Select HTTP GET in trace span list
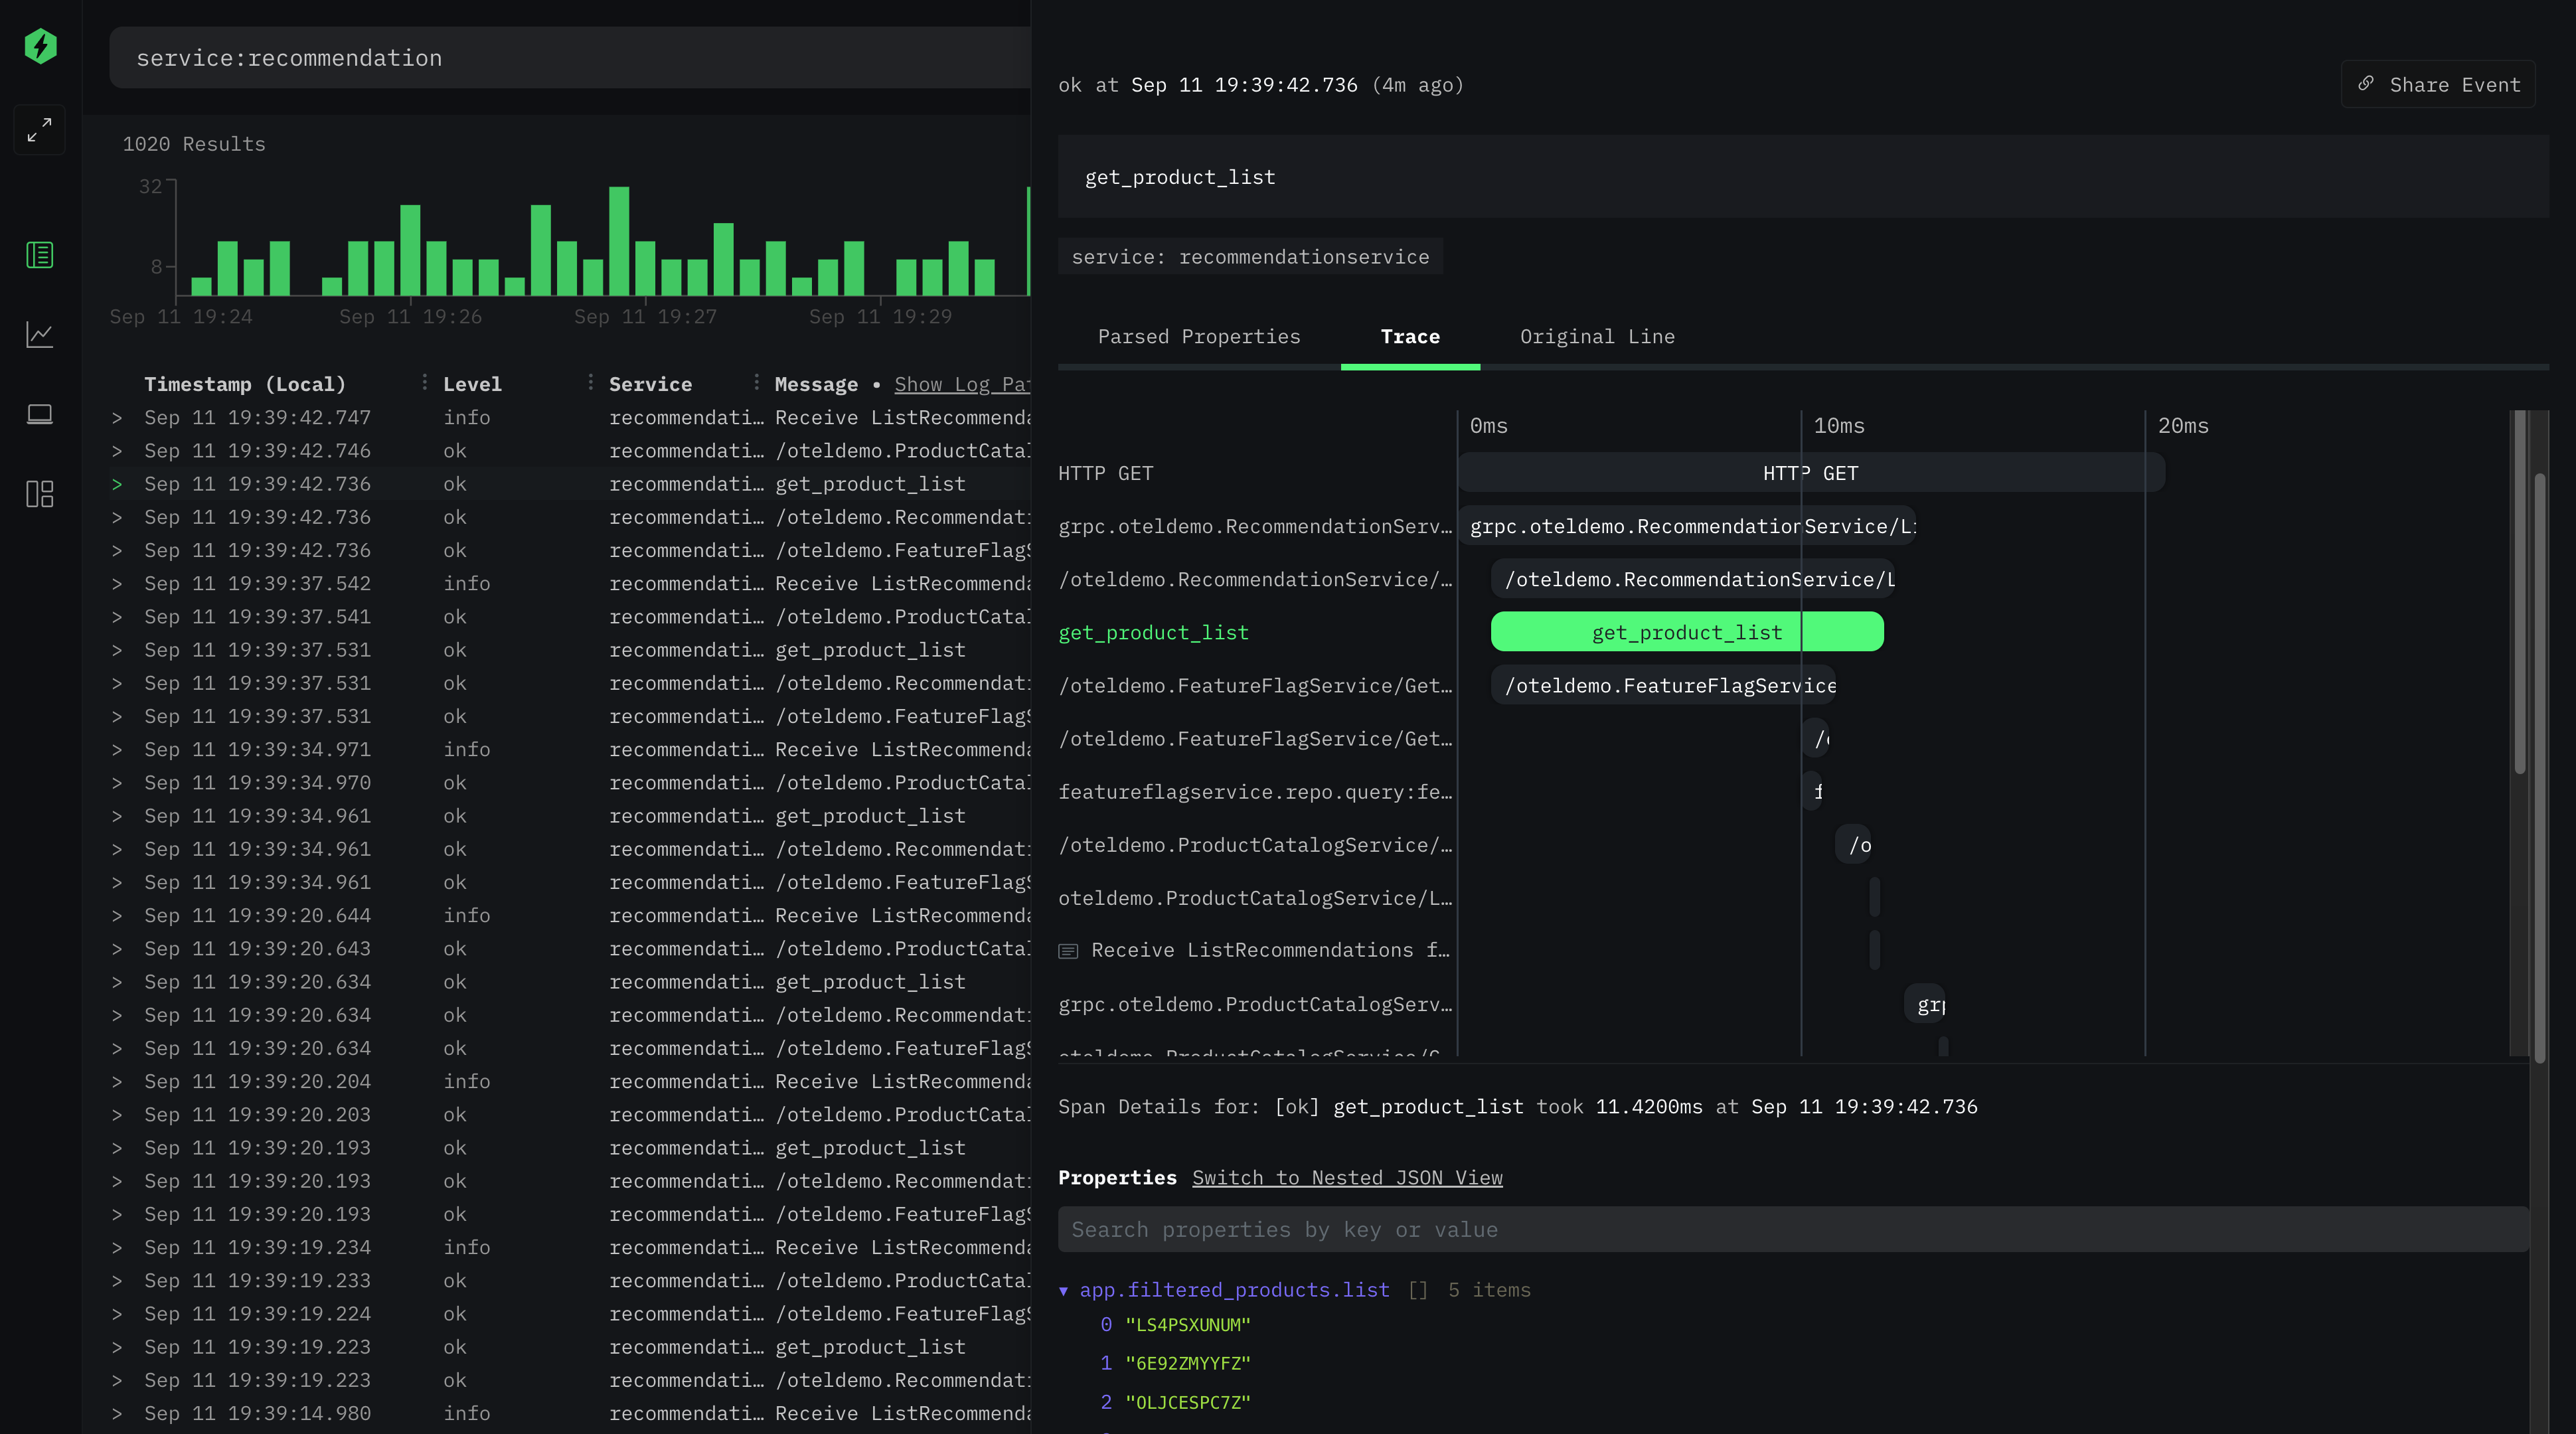 1106,474
